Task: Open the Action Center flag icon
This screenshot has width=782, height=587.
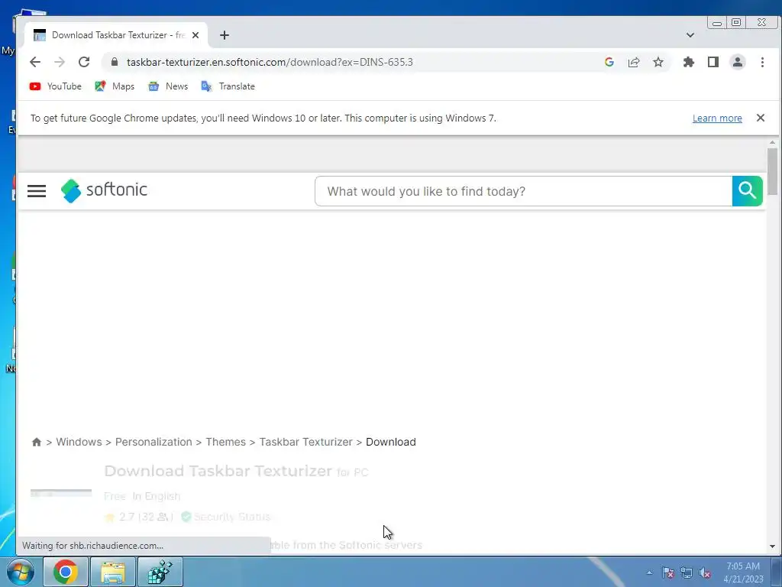Action: 667,572
